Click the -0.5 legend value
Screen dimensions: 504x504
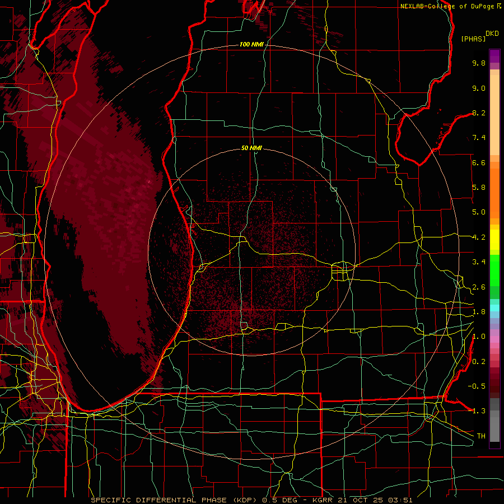pyautogui.click(x=477, y=386)
